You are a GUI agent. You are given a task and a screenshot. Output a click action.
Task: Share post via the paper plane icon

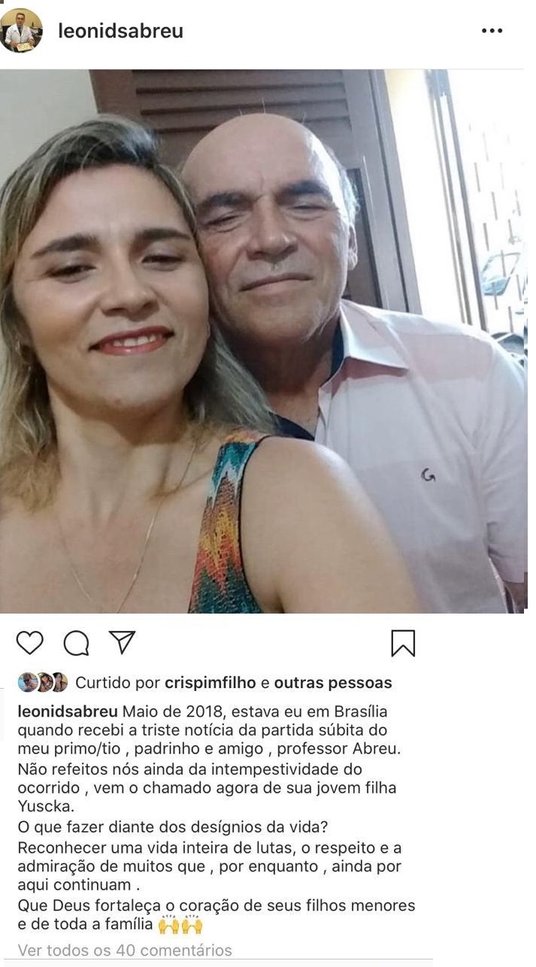point(122,642)
